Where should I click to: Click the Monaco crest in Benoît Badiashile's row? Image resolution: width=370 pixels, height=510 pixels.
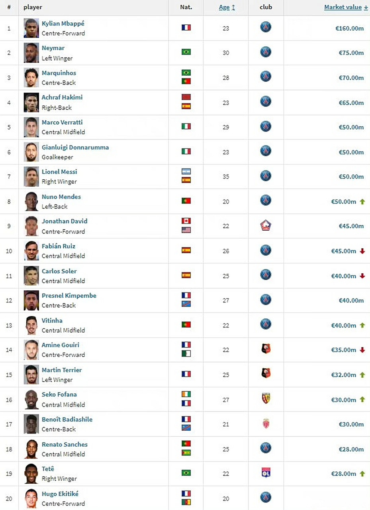266,424
